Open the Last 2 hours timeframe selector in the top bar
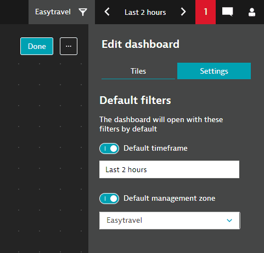The width and height of the screenshot is (264, 253). [x=145, y=12]
